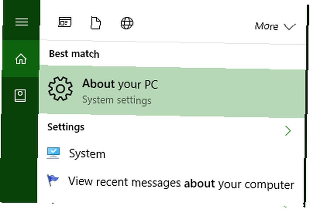Click the blue flag messages icon
This screenshot has width=310, height=209.
pyautogui.click(x=53, y=180)
